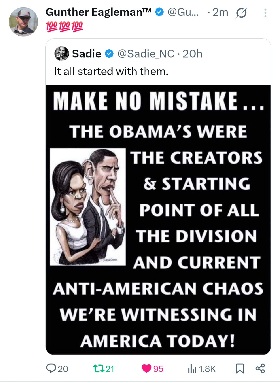The width and height of the screenshot is (280, 383).
Task: Open the three-dot more options menu
Action: coord(265,13)
